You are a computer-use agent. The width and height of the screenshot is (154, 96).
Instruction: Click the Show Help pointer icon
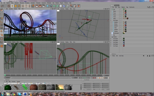pyautogui.click(x=71, y=6)
